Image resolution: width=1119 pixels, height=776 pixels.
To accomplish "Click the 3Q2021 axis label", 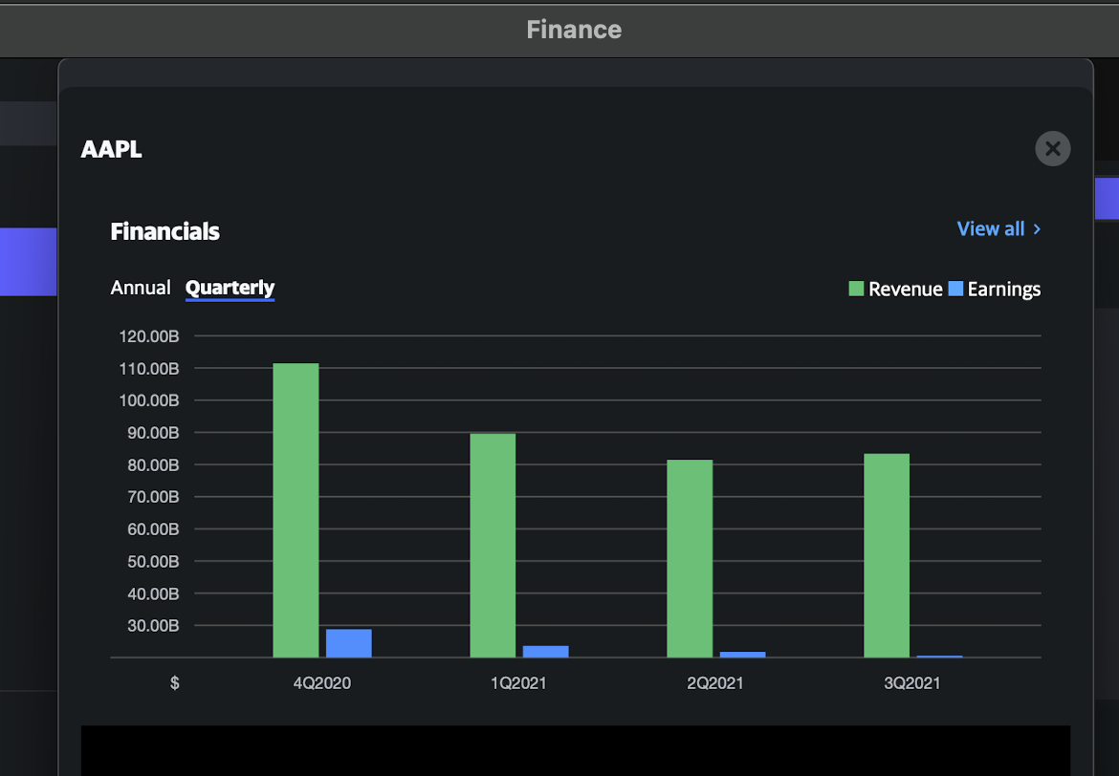I will (912, 683).
